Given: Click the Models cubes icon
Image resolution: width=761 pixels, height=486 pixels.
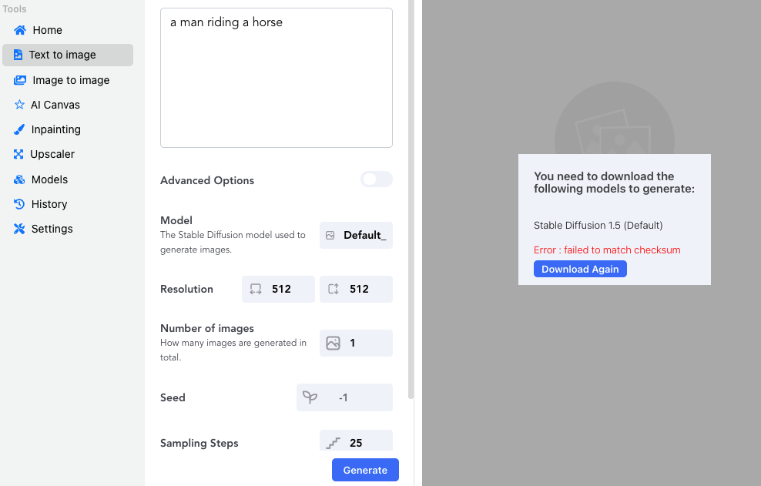Looking at the screenshot, I should 19,179.
